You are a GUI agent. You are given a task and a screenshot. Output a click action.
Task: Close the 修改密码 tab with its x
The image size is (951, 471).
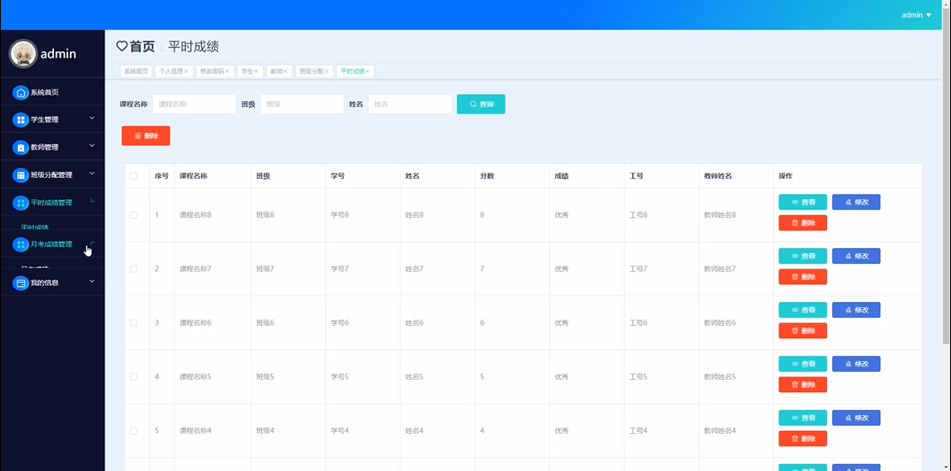pos(227,72)
